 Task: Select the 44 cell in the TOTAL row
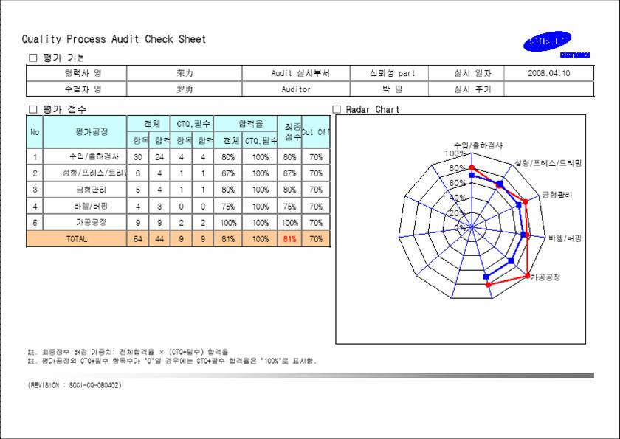(159, 239)
